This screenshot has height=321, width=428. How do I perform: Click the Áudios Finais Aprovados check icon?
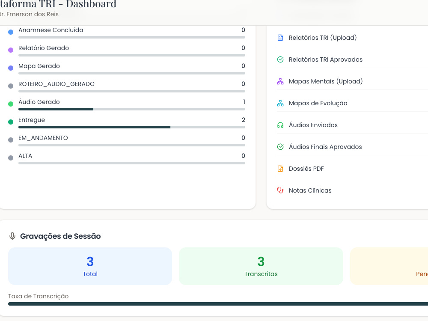click(x=280, y=147)
